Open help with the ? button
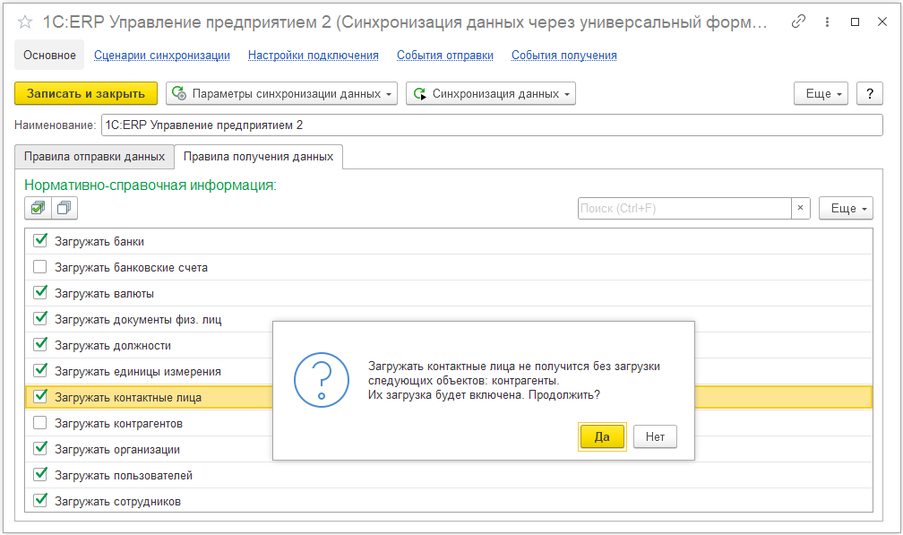 pos(870,93)
